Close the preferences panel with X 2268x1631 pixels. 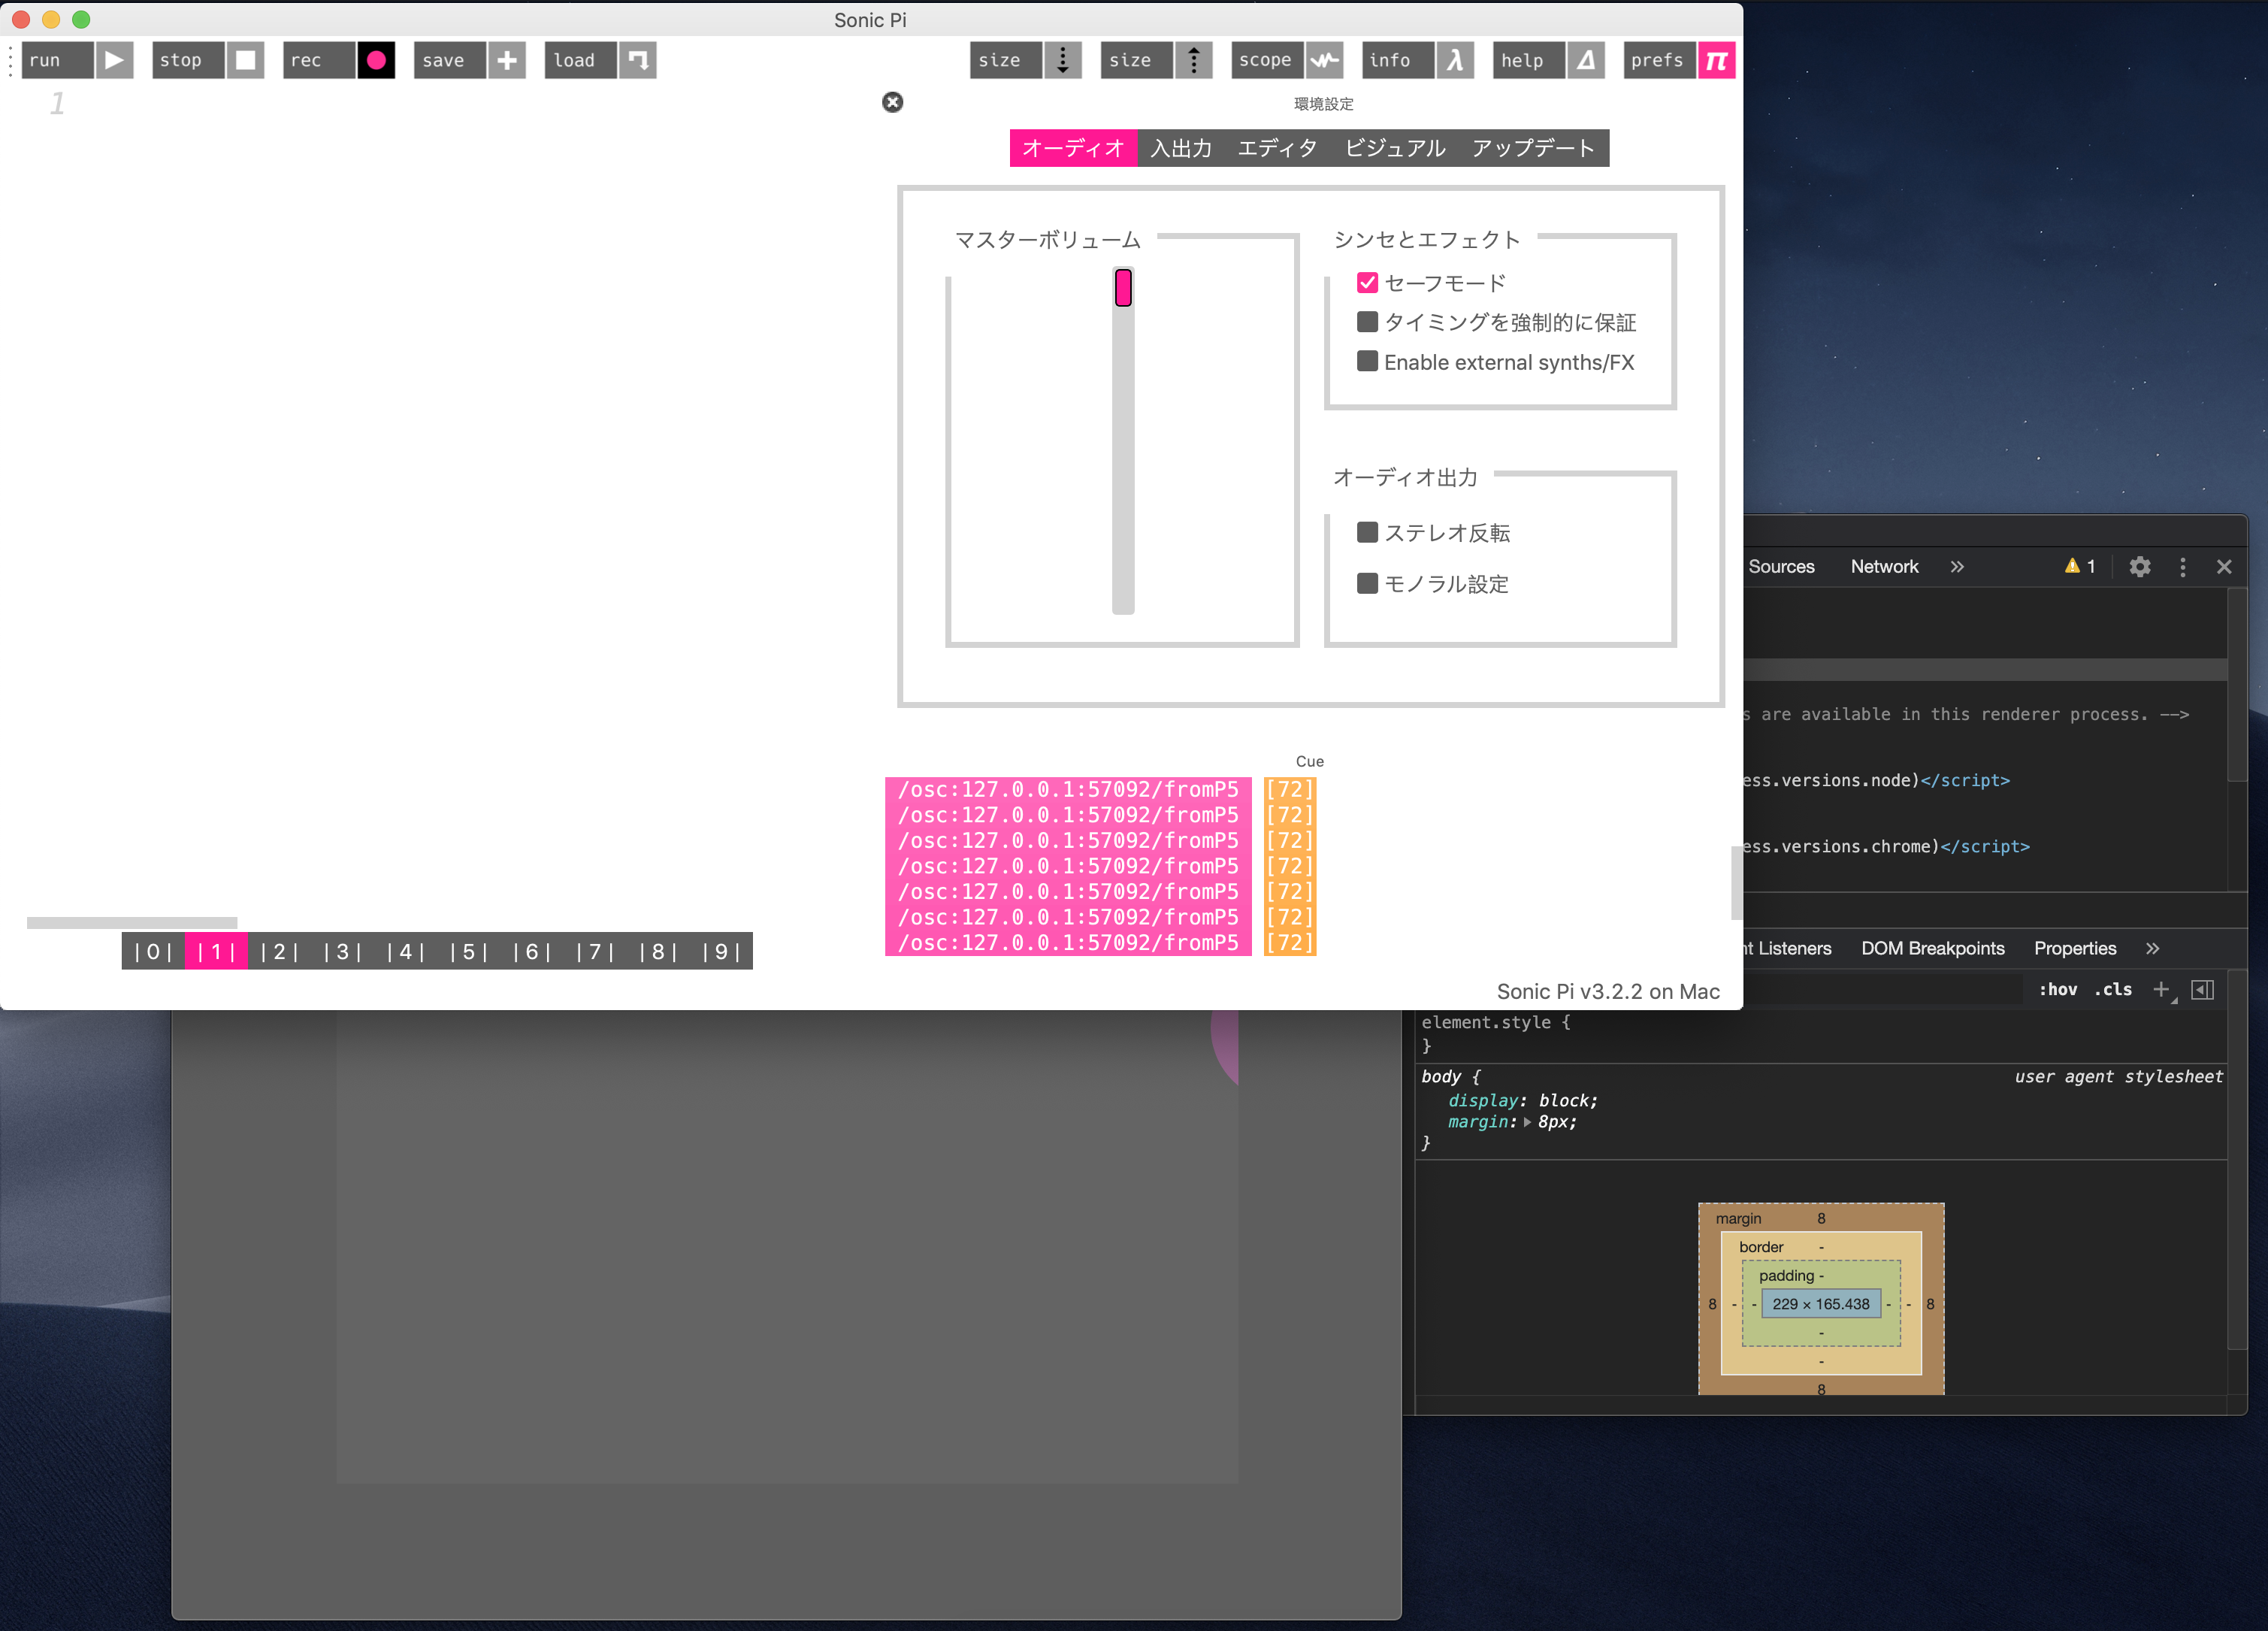[892, 102]
